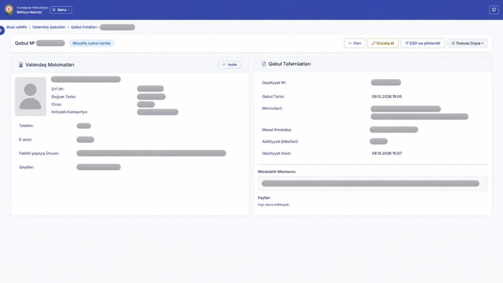
Task: Click the Geri back button
Action: [x=354, y=43]
